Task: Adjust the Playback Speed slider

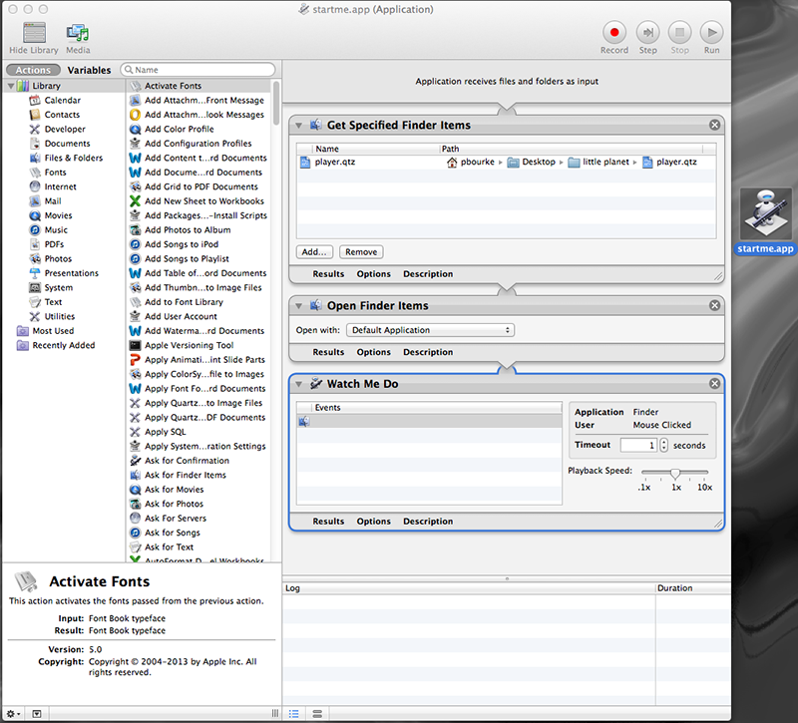Action: [675, 473]
